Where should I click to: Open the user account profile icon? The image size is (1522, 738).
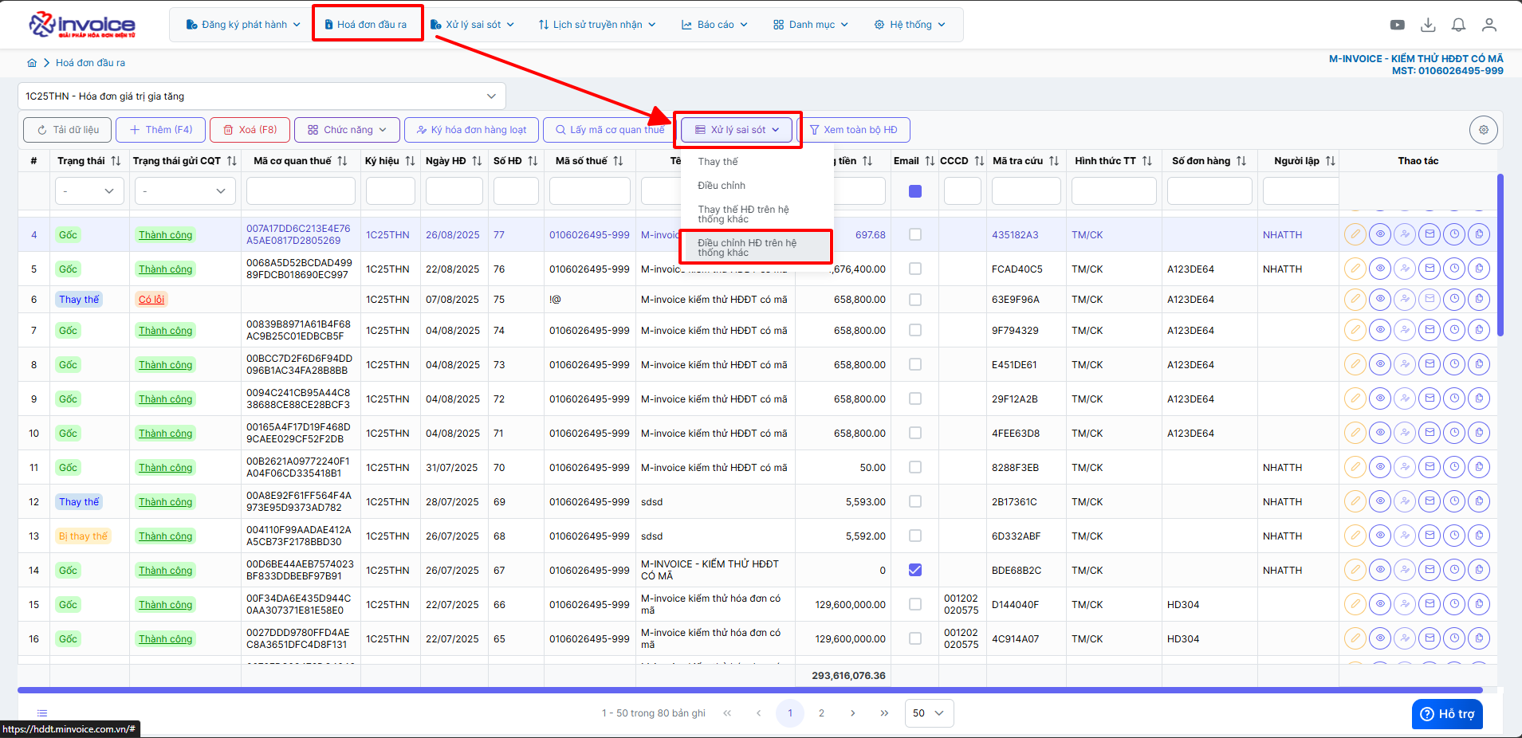1489,25
